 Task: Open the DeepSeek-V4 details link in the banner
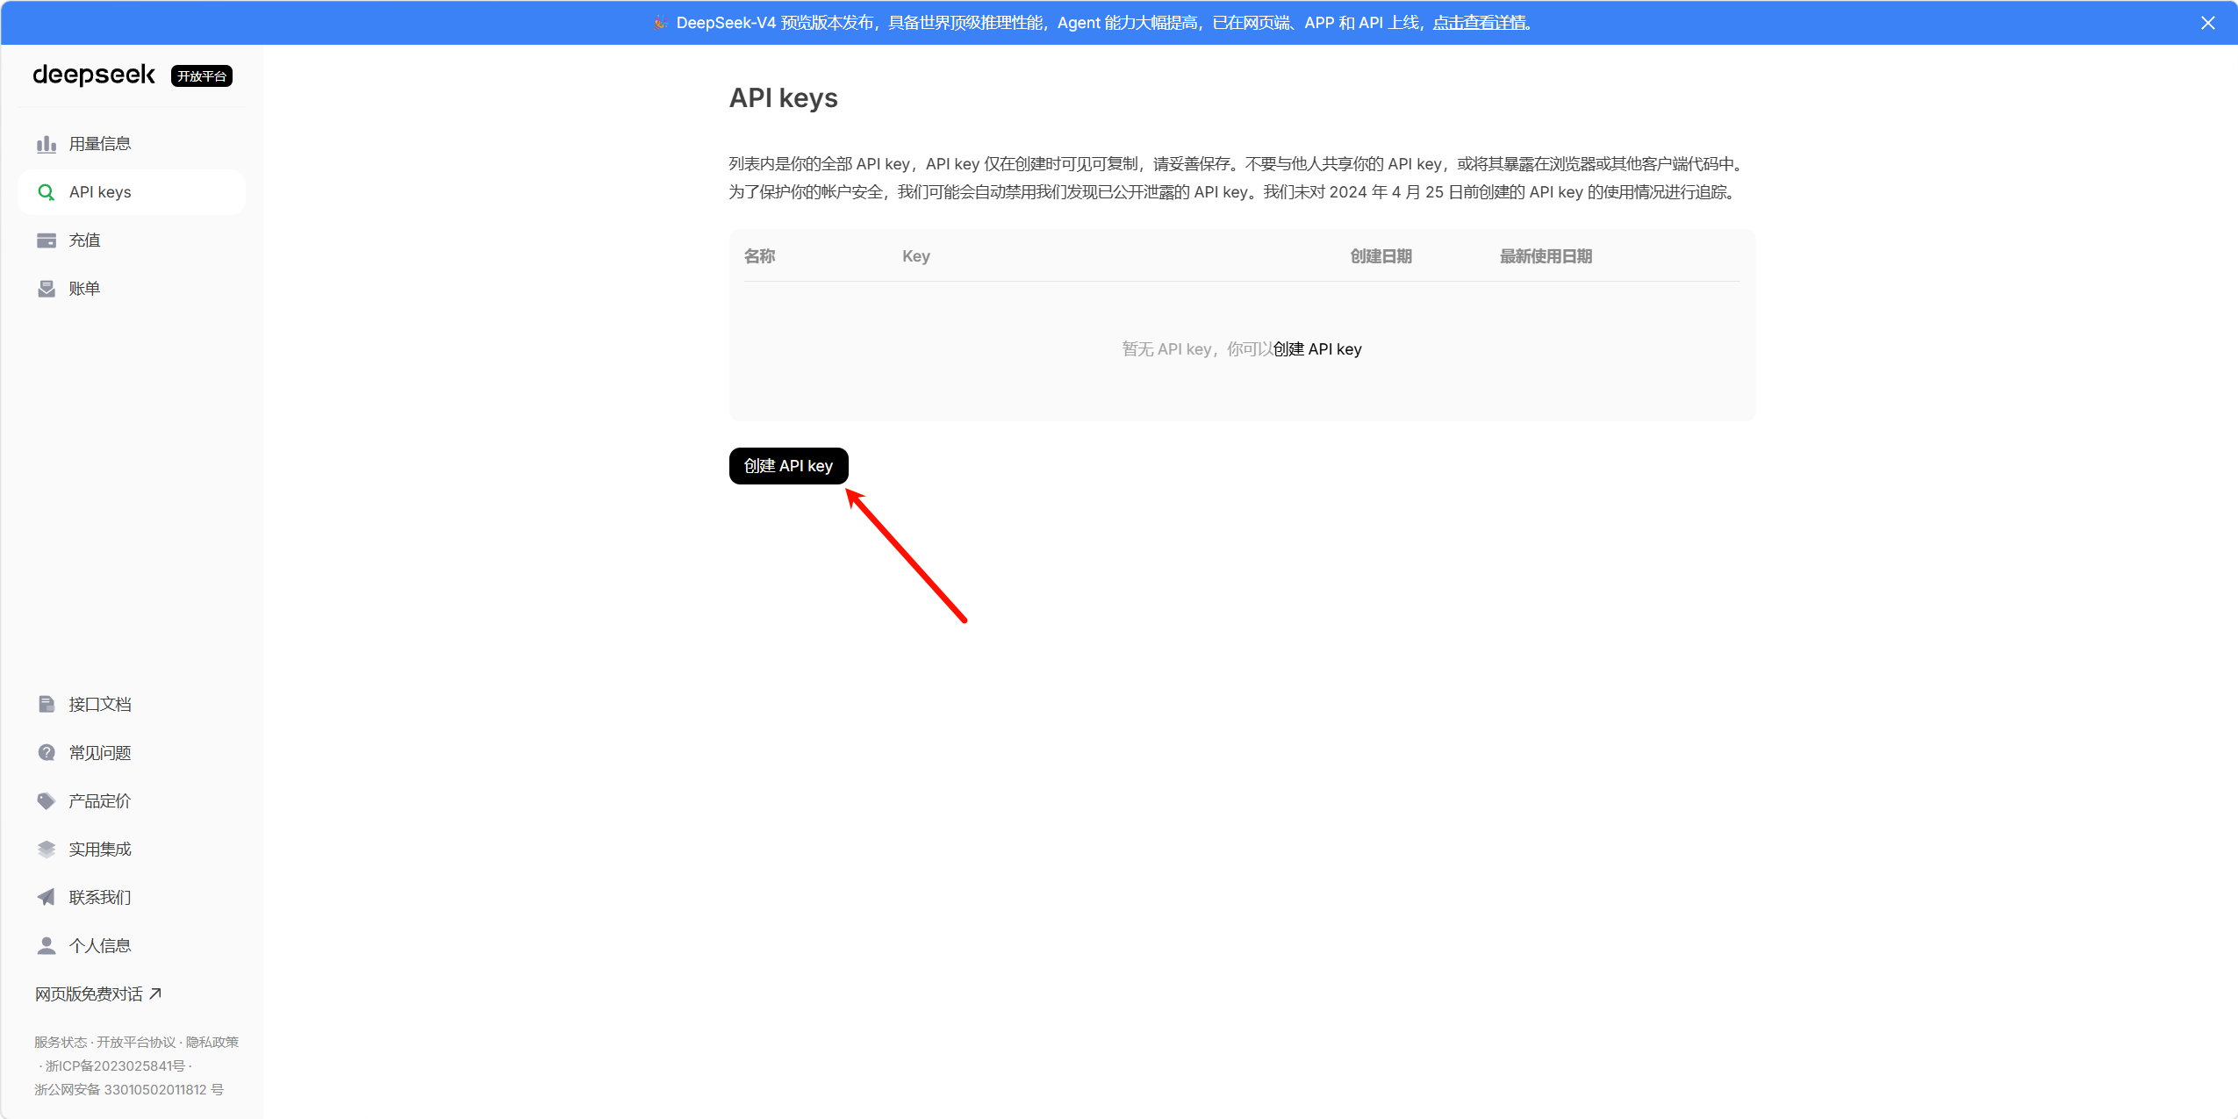(x=1481, y=23)
